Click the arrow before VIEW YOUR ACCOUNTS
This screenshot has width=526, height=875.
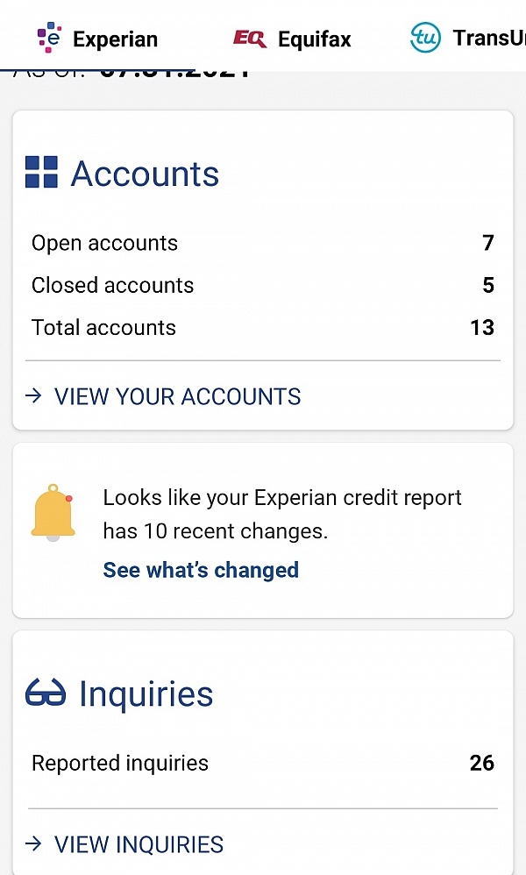pyautogui.click(x=33, y=396)
